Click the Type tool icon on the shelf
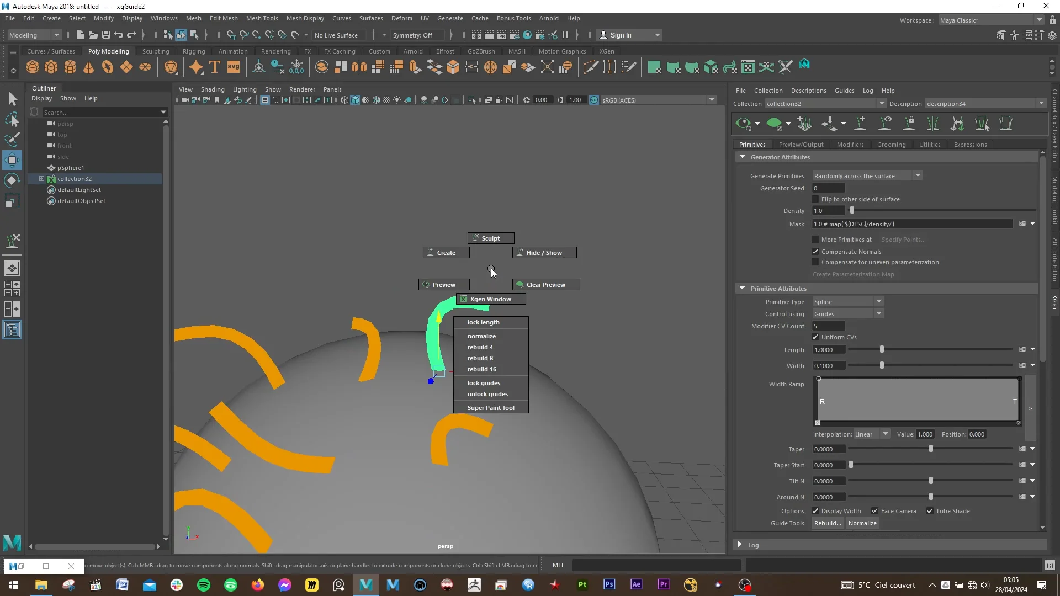1060x596 pixels. (x=215, y=67)
